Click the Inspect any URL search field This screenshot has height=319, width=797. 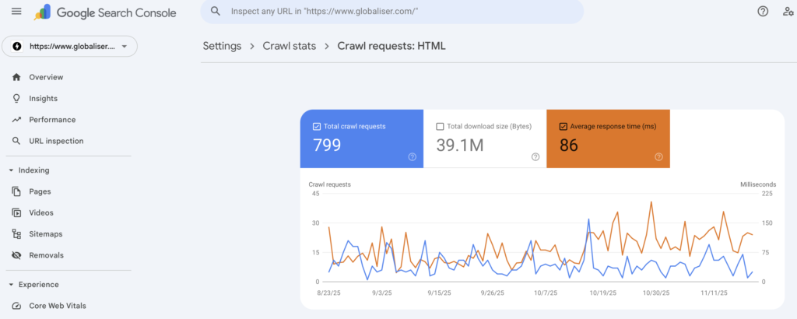[397, 12]
